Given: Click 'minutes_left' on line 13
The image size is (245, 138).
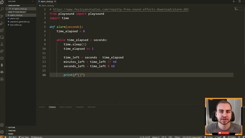Looking at the screenshot, I should click(74, 62).
